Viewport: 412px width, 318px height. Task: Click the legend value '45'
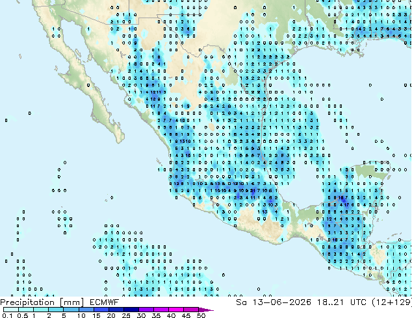[x=186, y=315]
